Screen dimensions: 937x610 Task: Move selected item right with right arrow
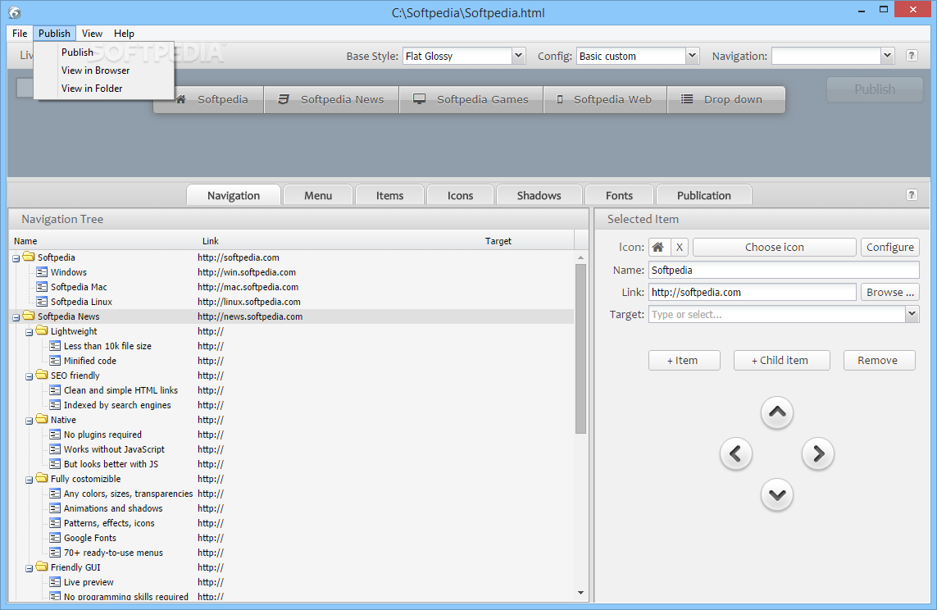pos(818,453)
